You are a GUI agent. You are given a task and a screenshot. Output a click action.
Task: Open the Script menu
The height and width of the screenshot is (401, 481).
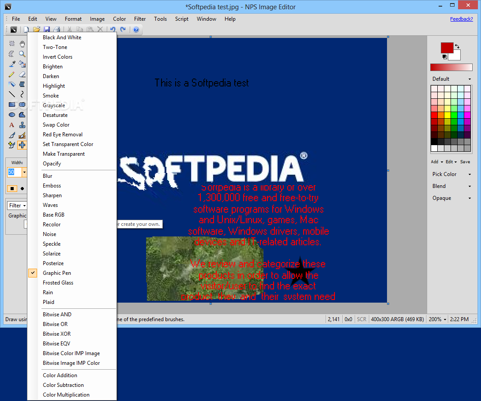[x=182, y=19]
